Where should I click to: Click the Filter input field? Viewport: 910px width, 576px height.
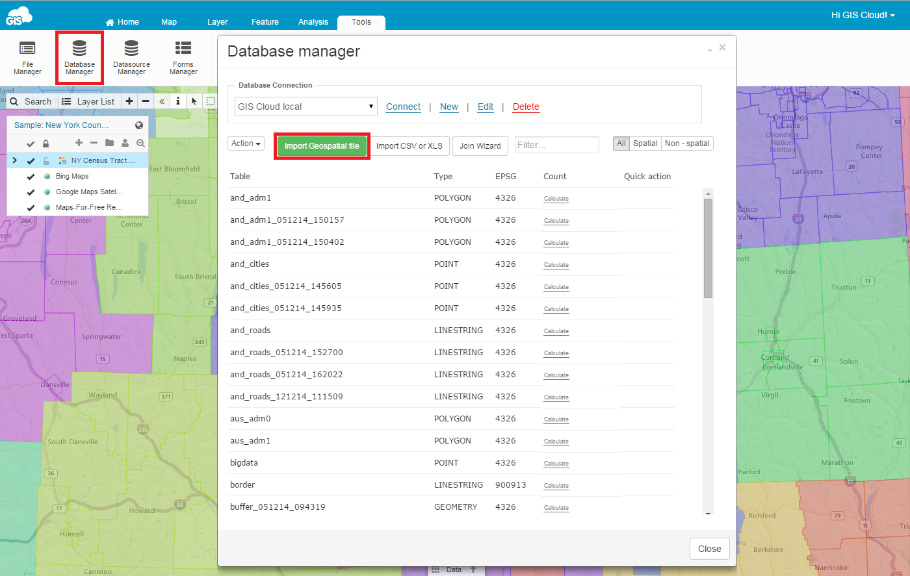(556, 145)
